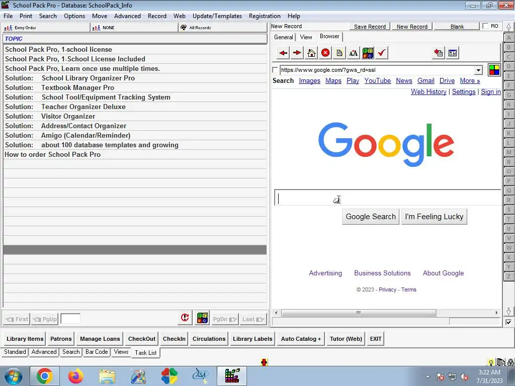515x386 pixels.
Task: Switch to the View tab
Action: click(x=306, y=37)
